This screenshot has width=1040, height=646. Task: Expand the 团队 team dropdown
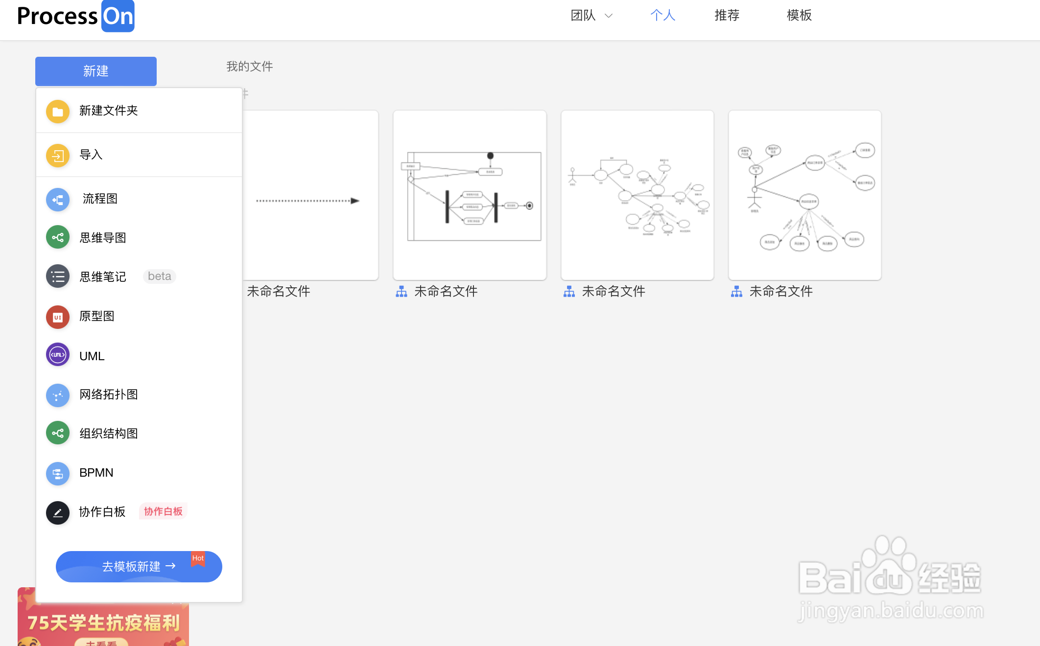[x=591, y=16]
